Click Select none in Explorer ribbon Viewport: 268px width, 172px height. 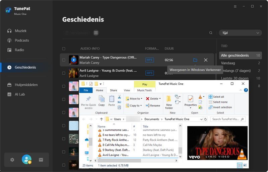click(x=218, y=102)
